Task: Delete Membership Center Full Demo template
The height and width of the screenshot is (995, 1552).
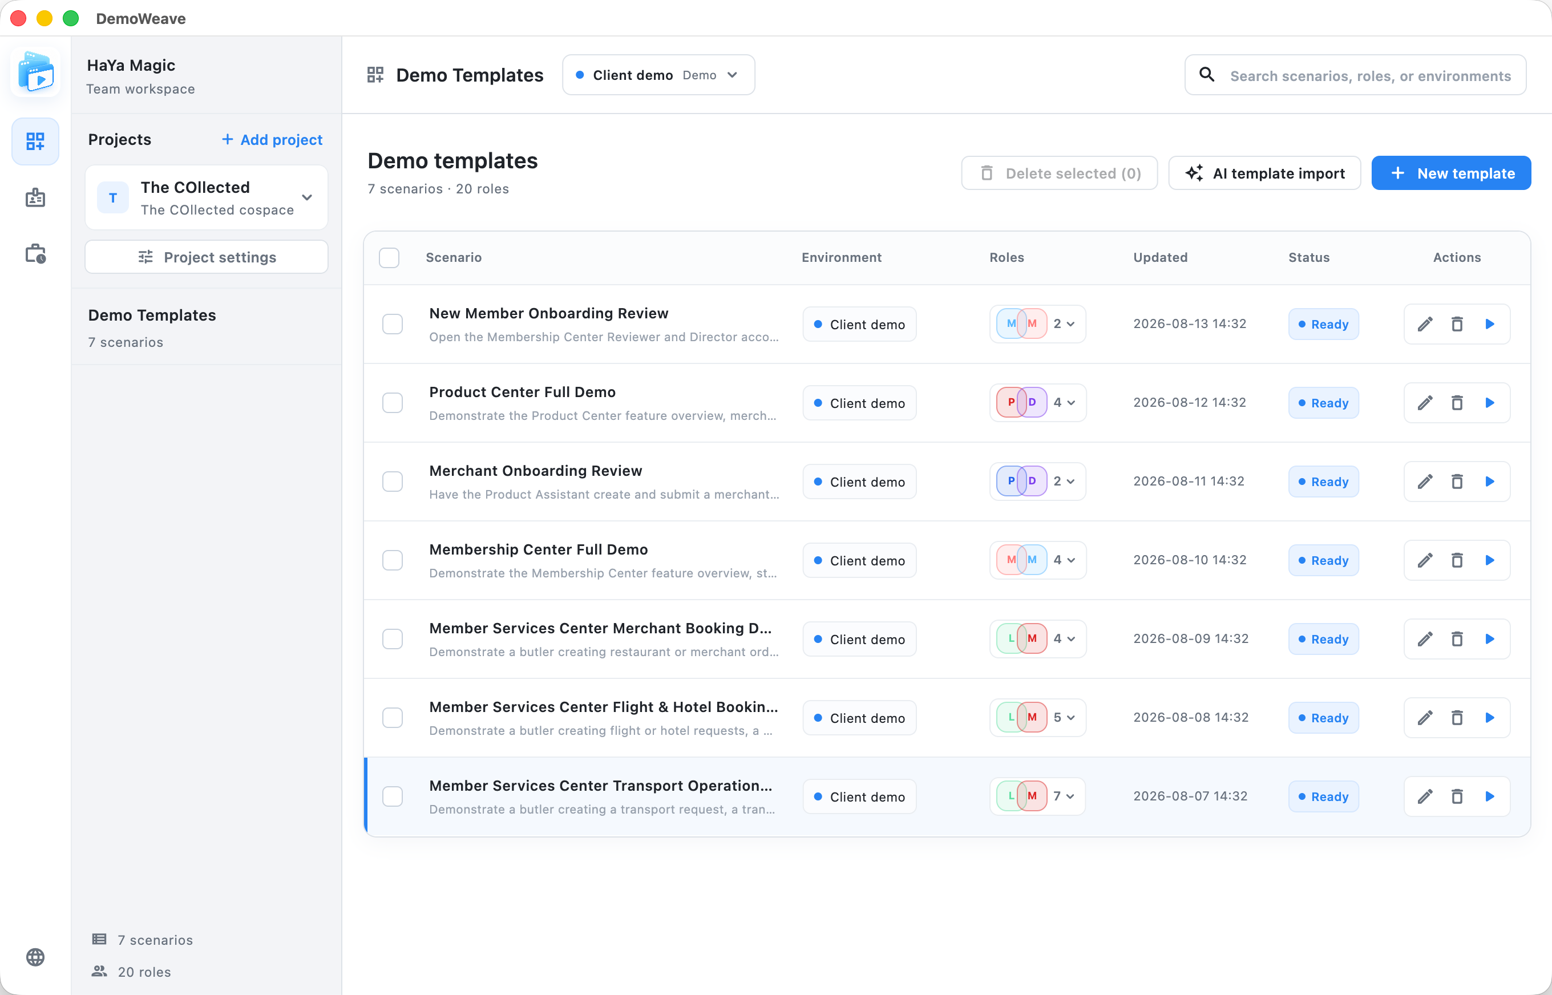Action: point(1457,561)
